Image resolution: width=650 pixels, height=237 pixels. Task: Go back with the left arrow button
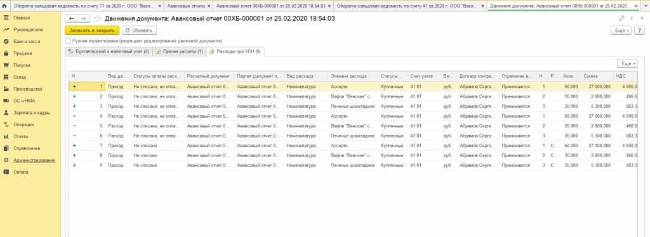coord(72,18)
